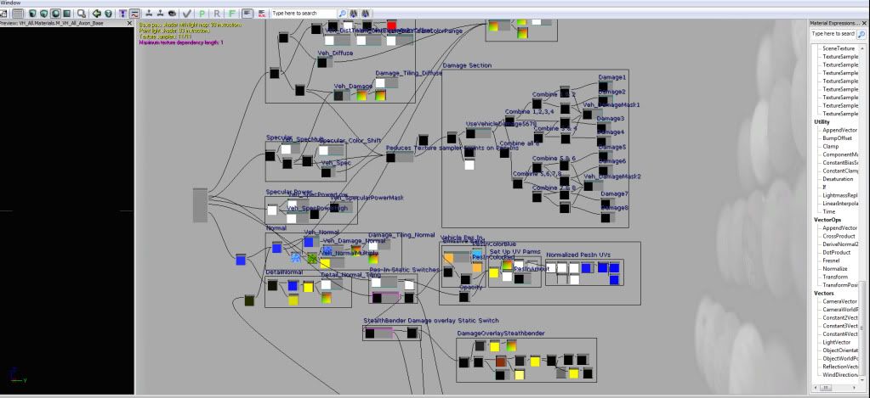Click the green F toolbar icon

232,14
